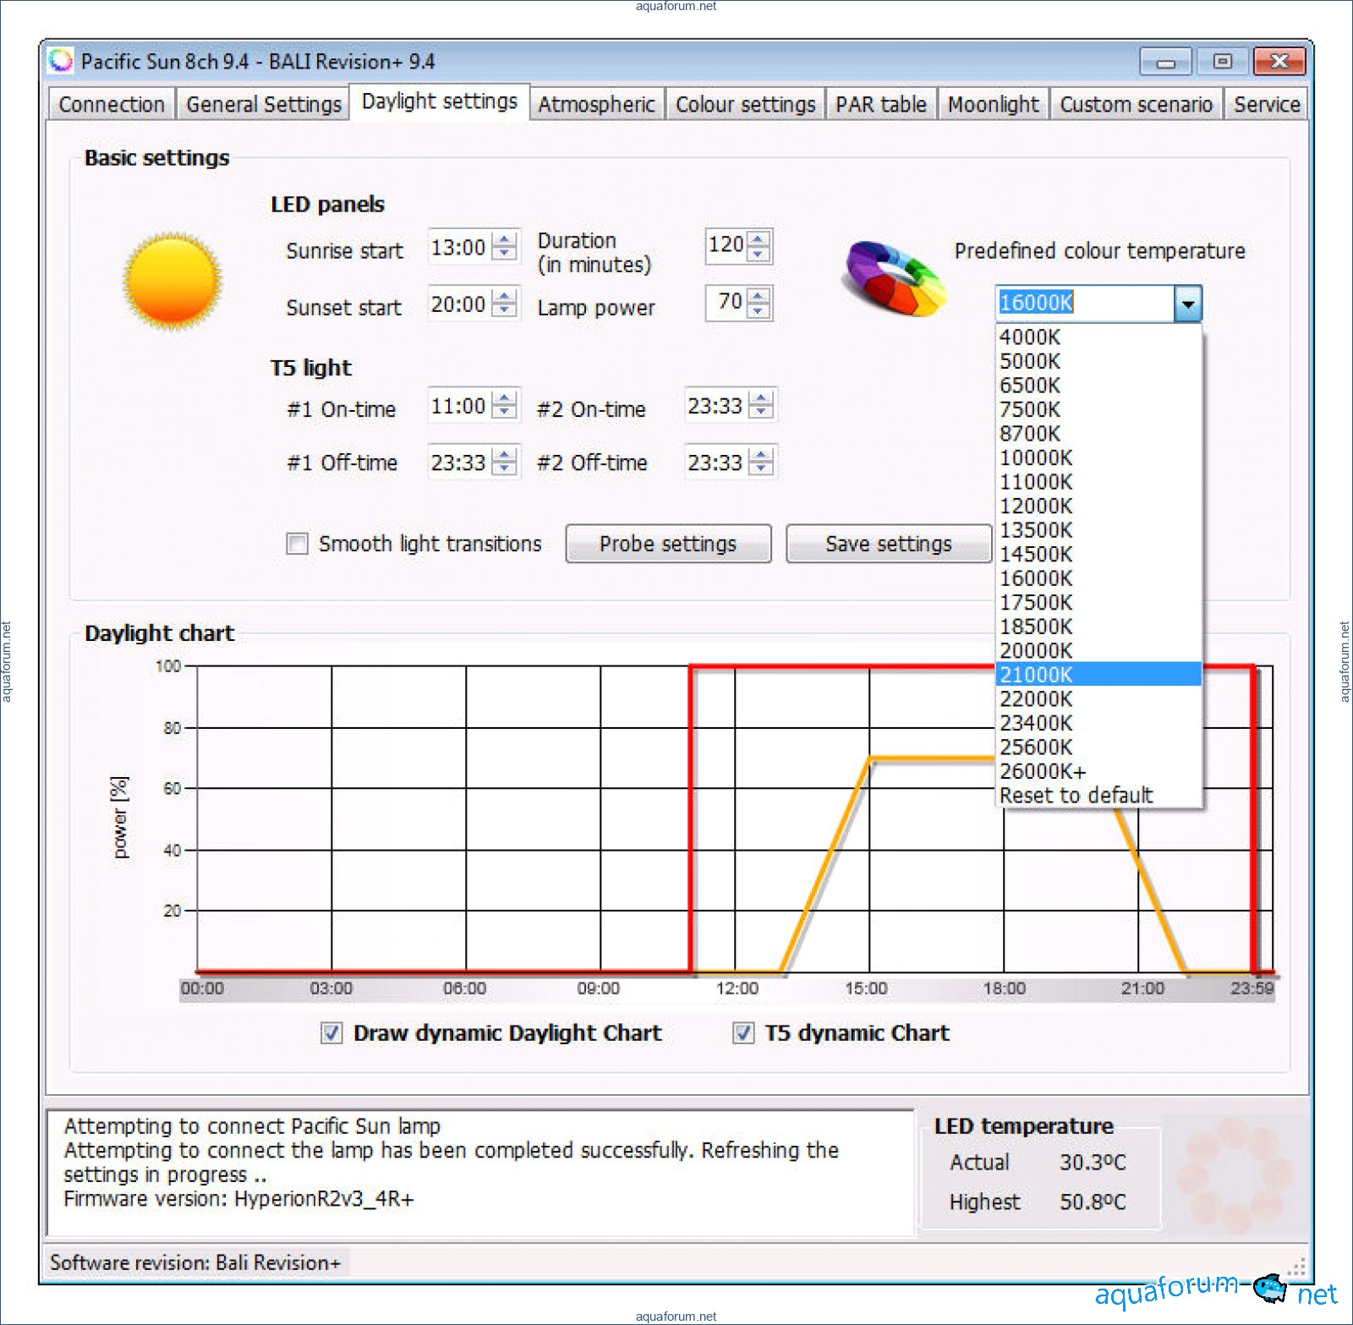
Task: Open the Colour settings tab
Action: coord(745,105)
